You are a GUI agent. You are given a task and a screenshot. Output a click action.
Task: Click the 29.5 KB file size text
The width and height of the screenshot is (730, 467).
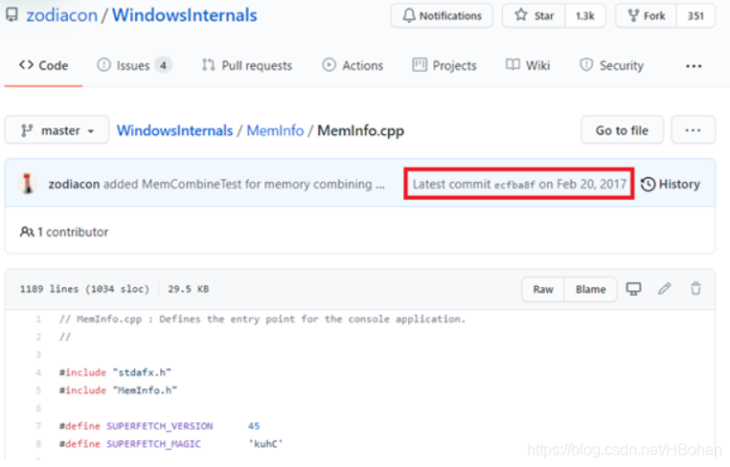point(188,289)
